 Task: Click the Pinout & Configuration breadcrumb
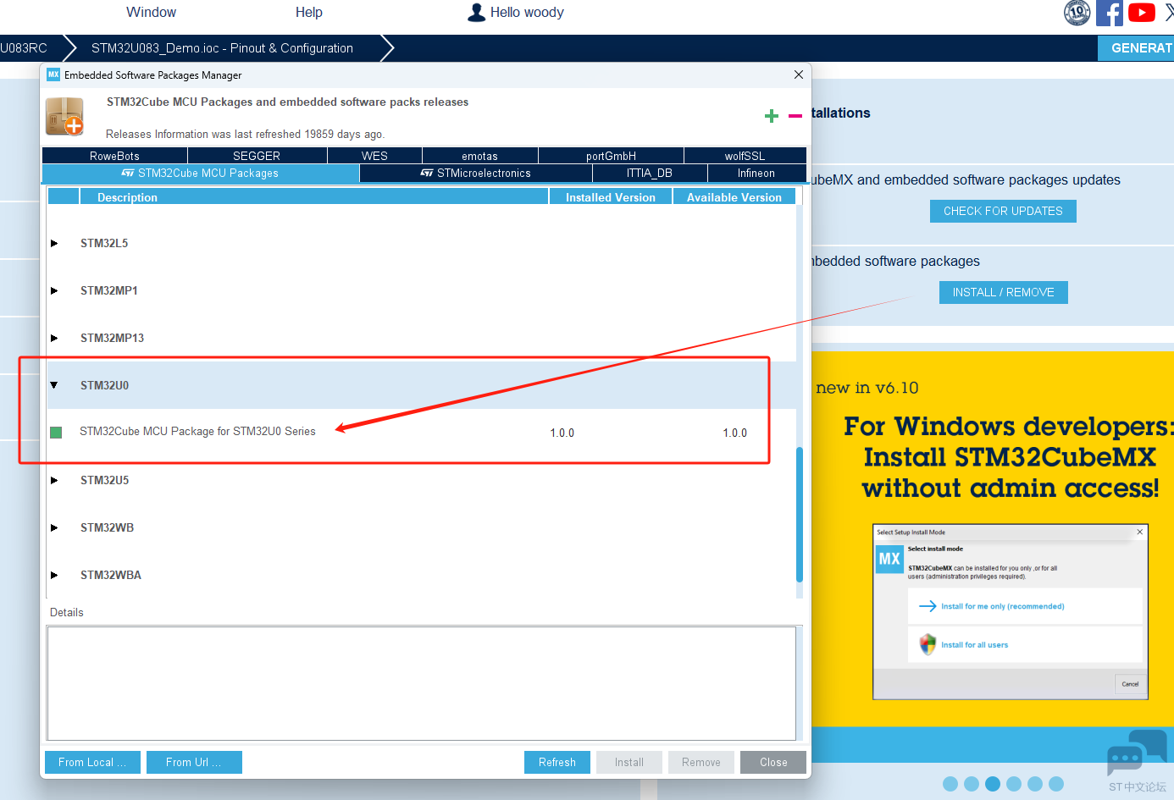[222, 48]
